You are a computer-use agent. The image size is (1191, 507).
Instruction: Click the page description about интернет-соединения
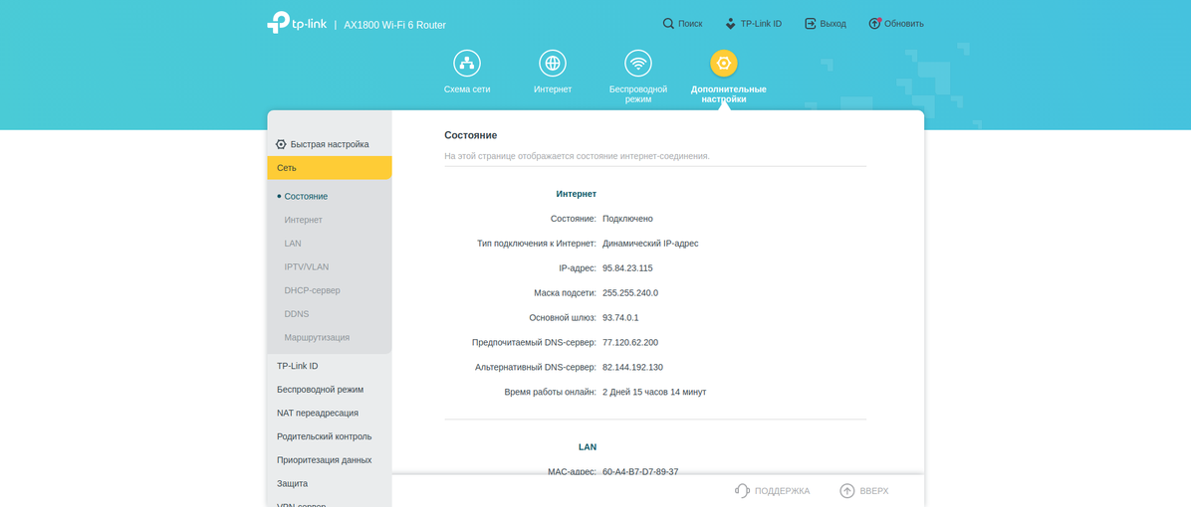coord(577,156)
